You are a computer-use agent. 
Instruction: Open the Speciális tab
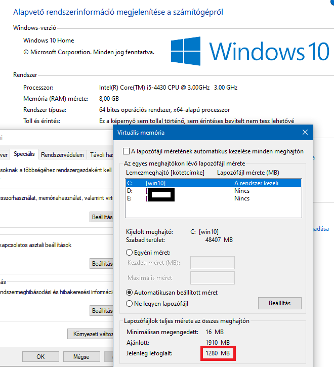[x=24, y=154]
